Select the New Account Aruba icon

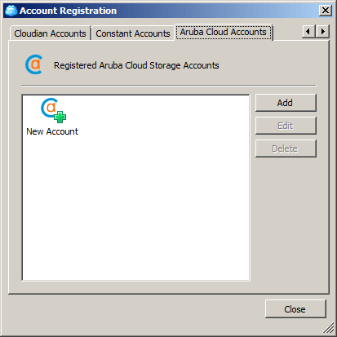pos(53,110)
